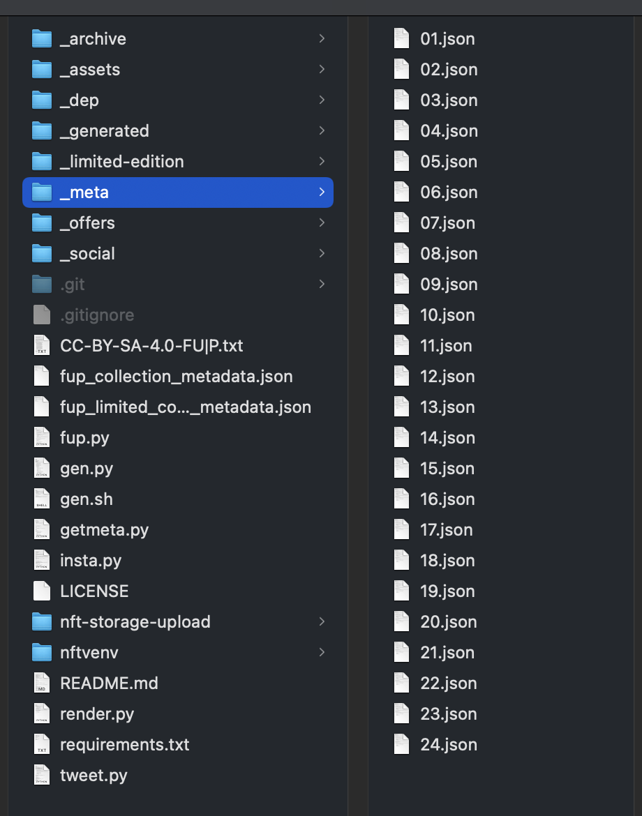642x816 pixels.
Task: Expand the nft-storage-upload folder chevron
Action: (x=322, y=621)
